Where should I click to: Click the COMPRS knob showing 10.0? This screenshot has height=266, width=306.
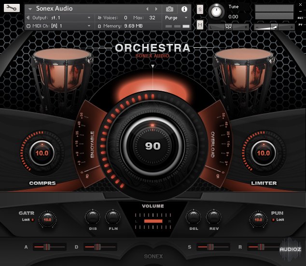coord(42,153)
